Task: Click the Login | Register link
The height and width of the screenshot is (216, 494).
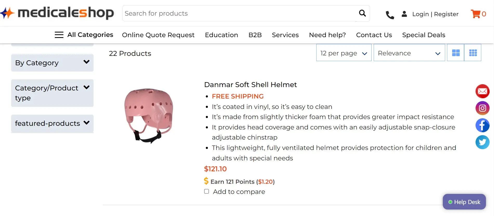Action: pyautogui.click(x=436, y=14)
